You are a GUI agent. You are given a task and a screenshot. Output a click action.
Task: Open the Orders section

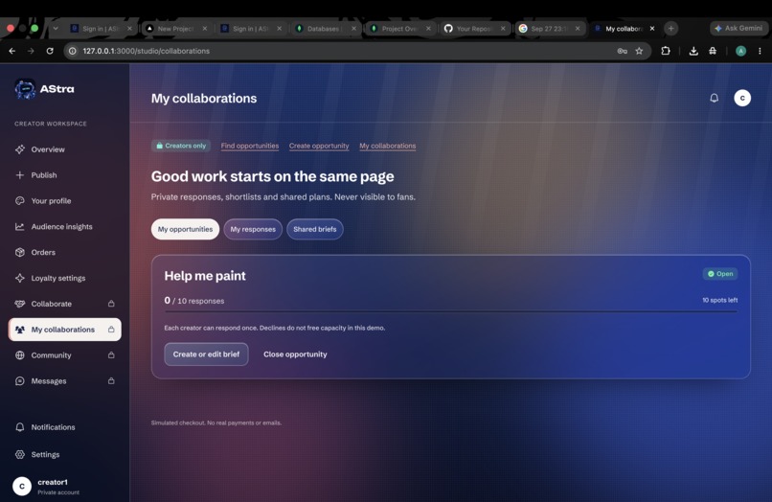[64, 252]
